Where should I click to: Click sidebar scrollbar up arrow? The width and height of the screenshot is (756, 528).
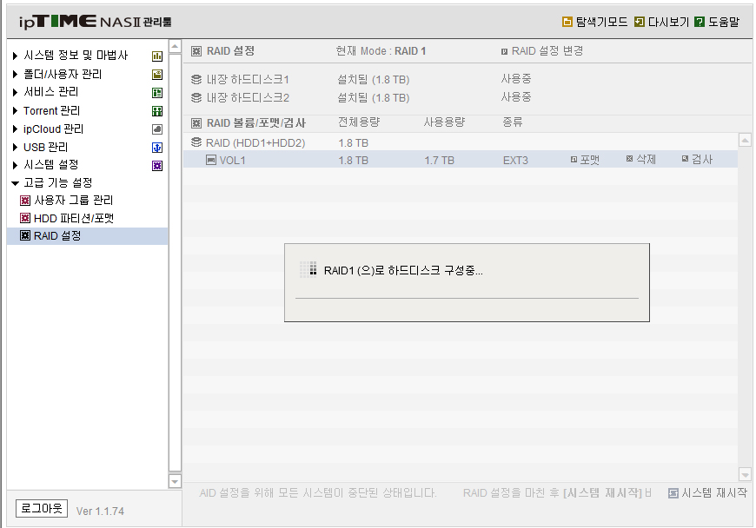(175, 46)
